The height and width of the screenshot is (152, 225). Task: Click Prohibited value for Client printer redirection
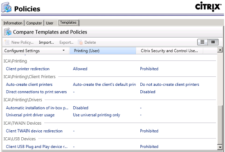tap(149, 69)
